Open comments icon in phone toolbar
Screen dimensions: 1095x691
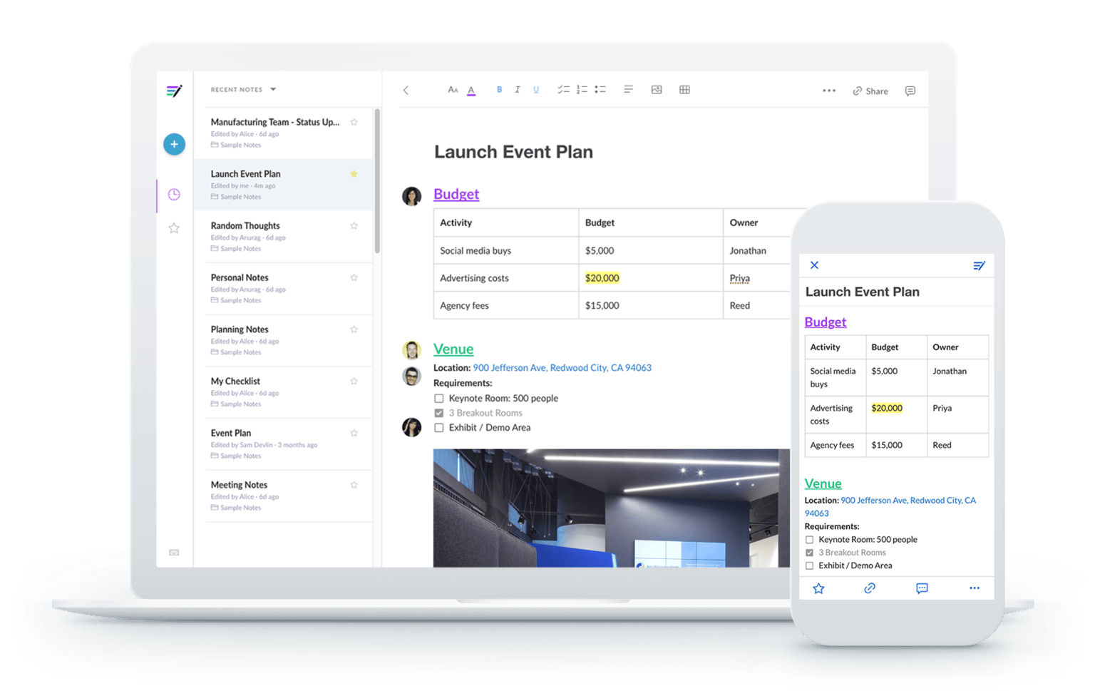coord(922,588)
